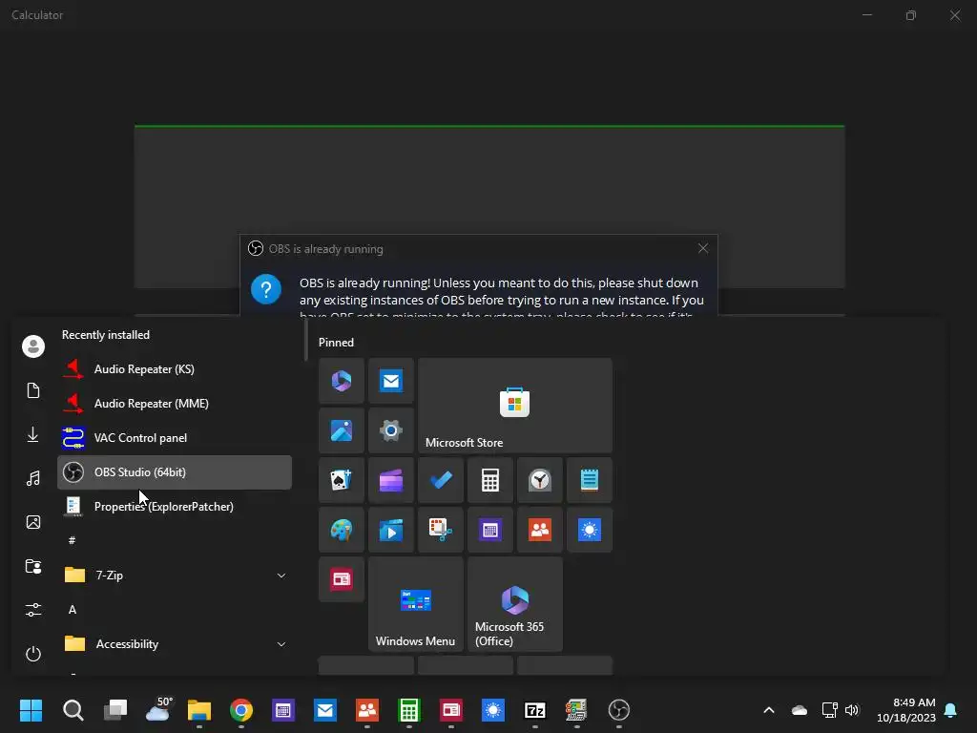Click the A letter header in app list
The image size is (977, 733).
pos(73,610)
